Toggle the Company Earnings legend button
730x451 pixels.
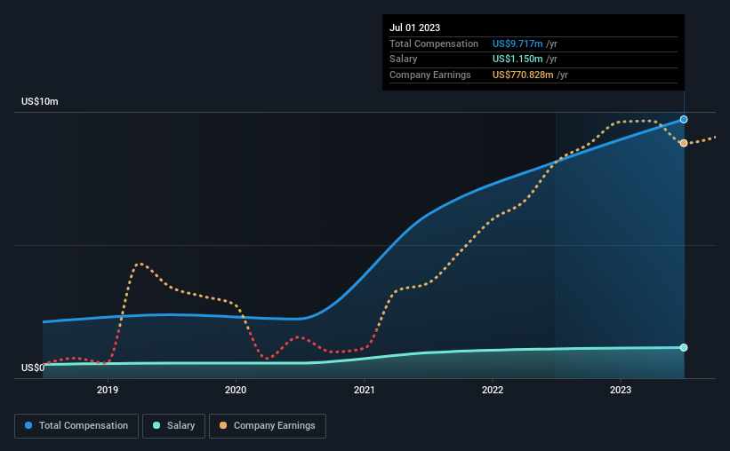click(x=268, y=426)
